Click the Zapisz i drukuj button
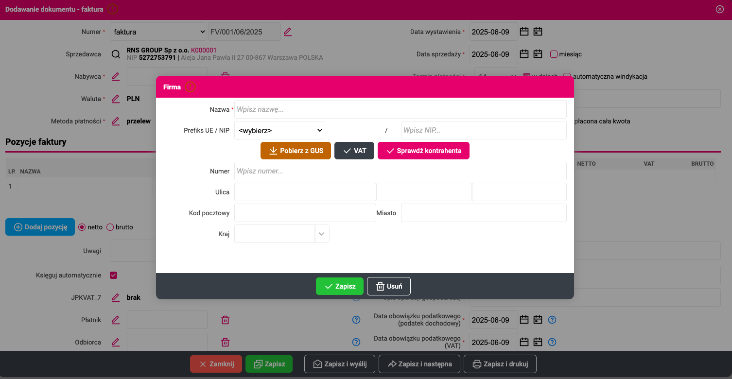 pyautogui.click(x=500, y=364)
